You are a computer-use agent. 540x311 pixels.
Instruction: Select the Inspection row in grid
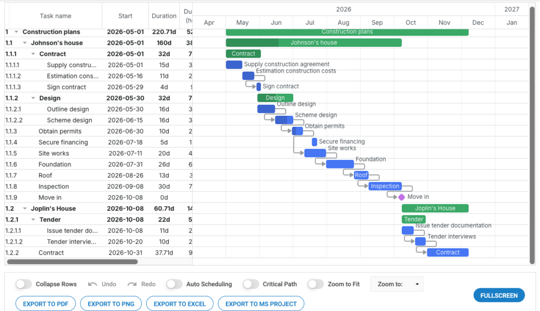99,186
